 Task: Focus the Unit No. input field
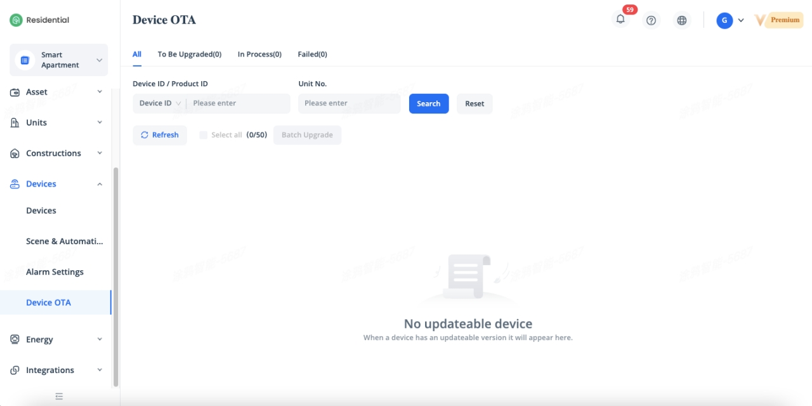(x=349, y=103)
